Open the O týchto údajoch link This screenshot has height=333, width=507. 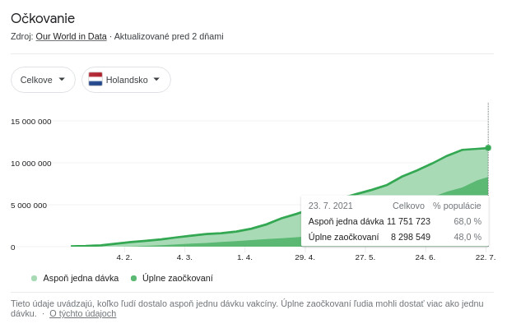click(x=82, y=313)
